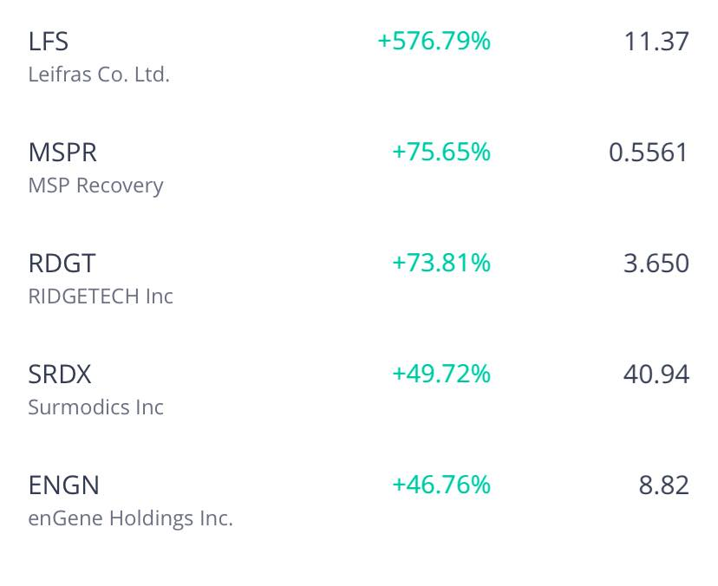Screen dimensions: 718x586
Task: Open the SRDX ticker symbol
Action: (60, 374)
